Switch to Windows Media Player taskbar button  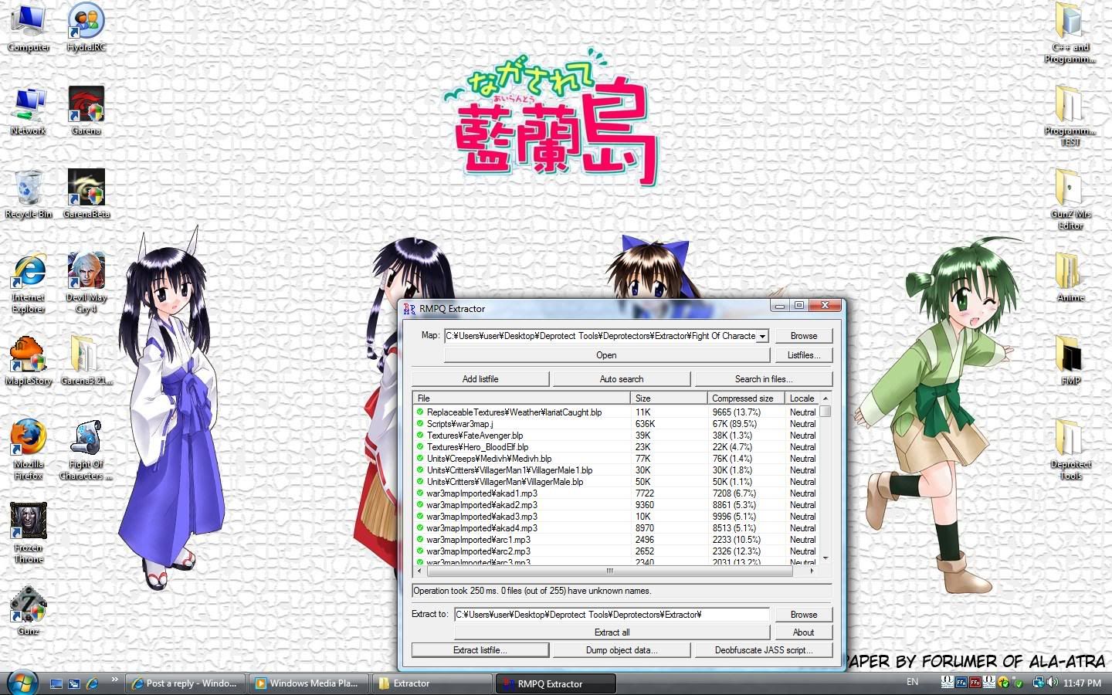[309, 683]
